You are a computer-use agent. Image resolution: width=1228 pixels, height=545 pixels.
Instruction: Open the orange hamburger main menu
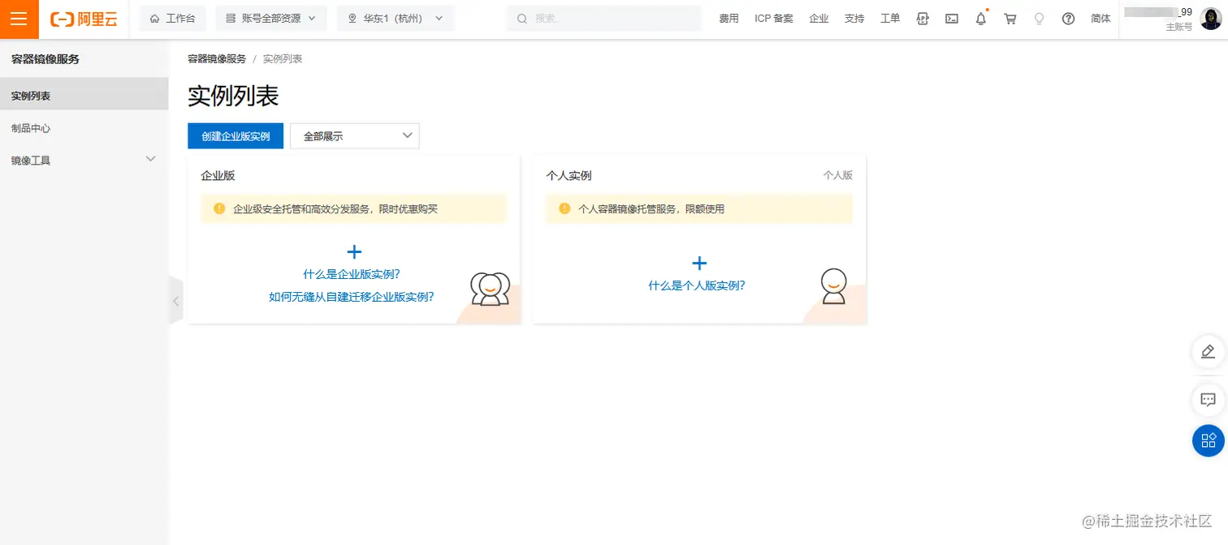click(x=19, y=19)
